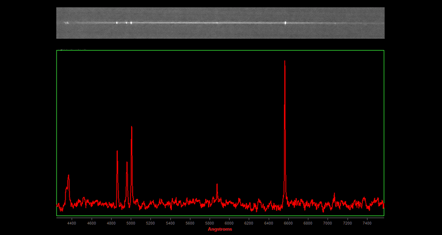Click the peak near 4960 Angstroms
The height and width of the screenshot is (235, 442).
(x=127, y=163)
